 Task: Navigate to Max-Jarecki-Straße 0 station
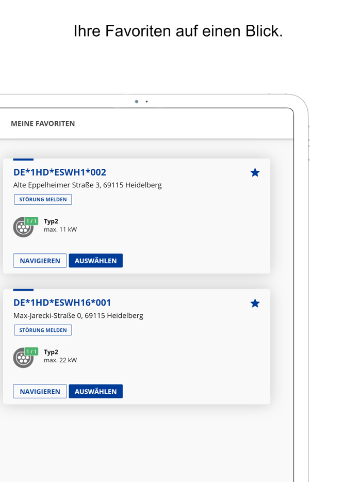40,391
